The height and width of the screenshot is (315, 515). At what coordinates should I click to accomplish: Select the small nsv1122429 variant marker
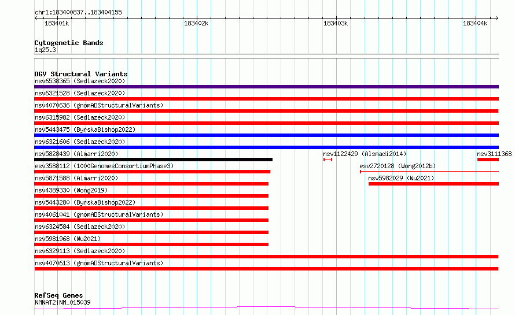[x=328, y=160]
